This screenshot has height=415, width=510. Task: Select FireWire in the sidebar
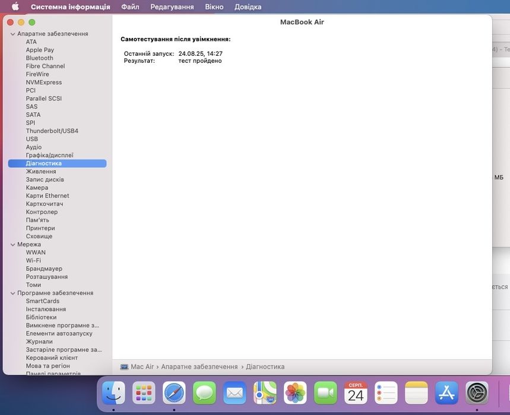click(x=37, y=74)
